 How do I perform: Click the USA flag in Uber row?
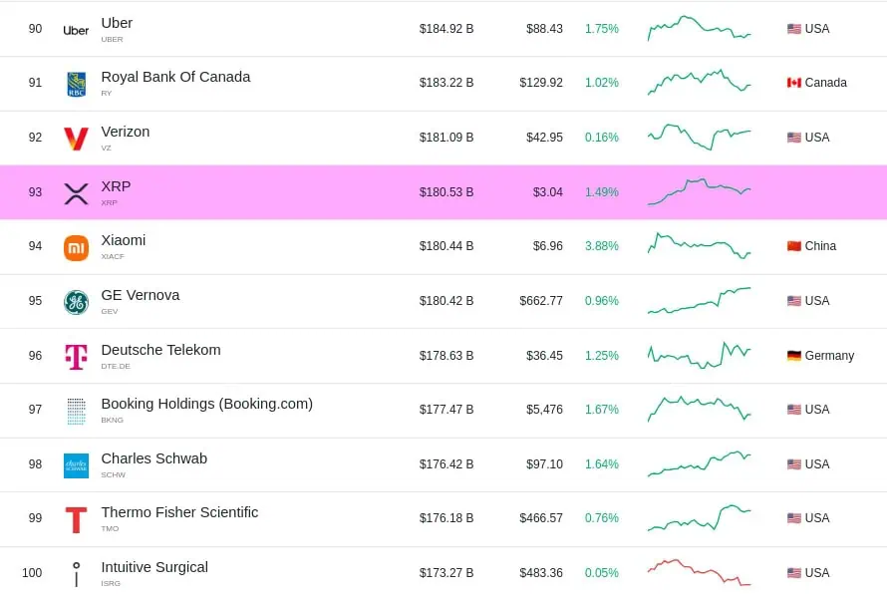click(793, 29)
